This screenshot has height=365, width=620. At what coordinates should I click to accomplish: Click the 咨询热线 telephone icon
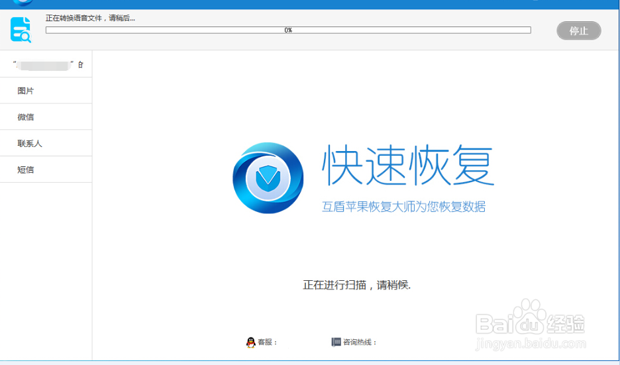pos(336,342)
